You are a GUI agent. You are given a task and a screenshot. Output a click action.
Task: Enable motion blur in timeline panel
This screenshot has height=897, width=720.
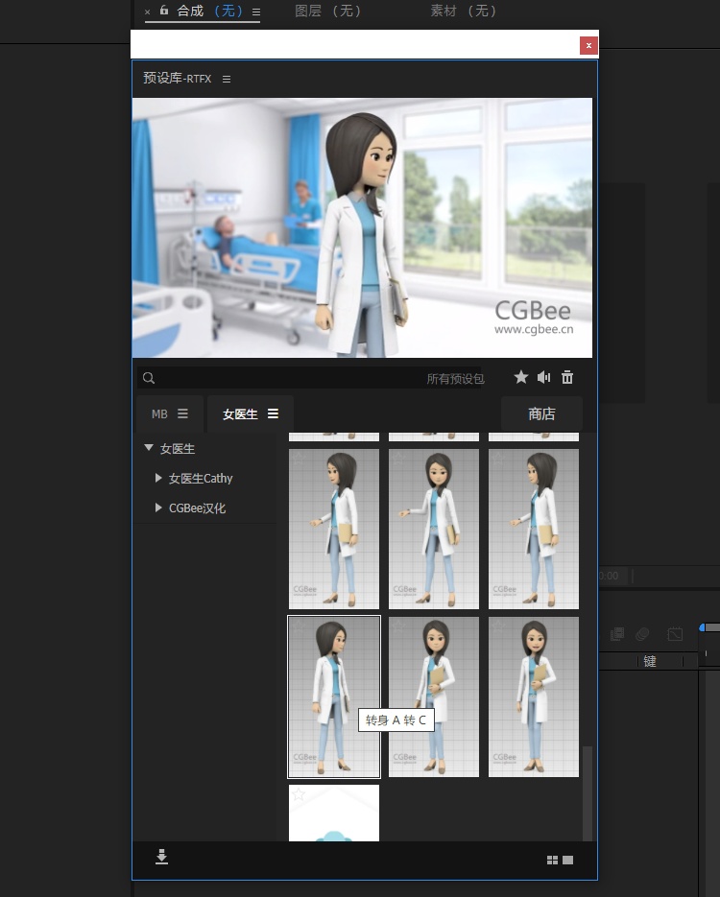point(642,634)
